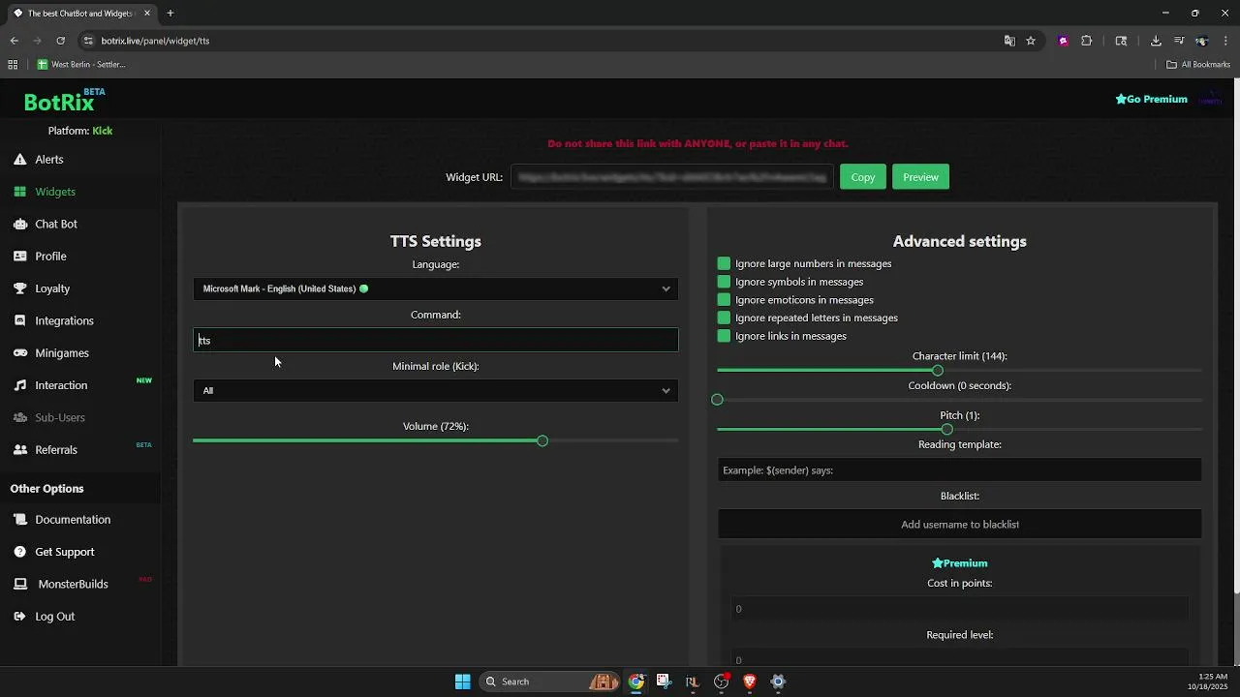Click the Log Out icon
1240x697 pixels.
click(x=19, y=617)
